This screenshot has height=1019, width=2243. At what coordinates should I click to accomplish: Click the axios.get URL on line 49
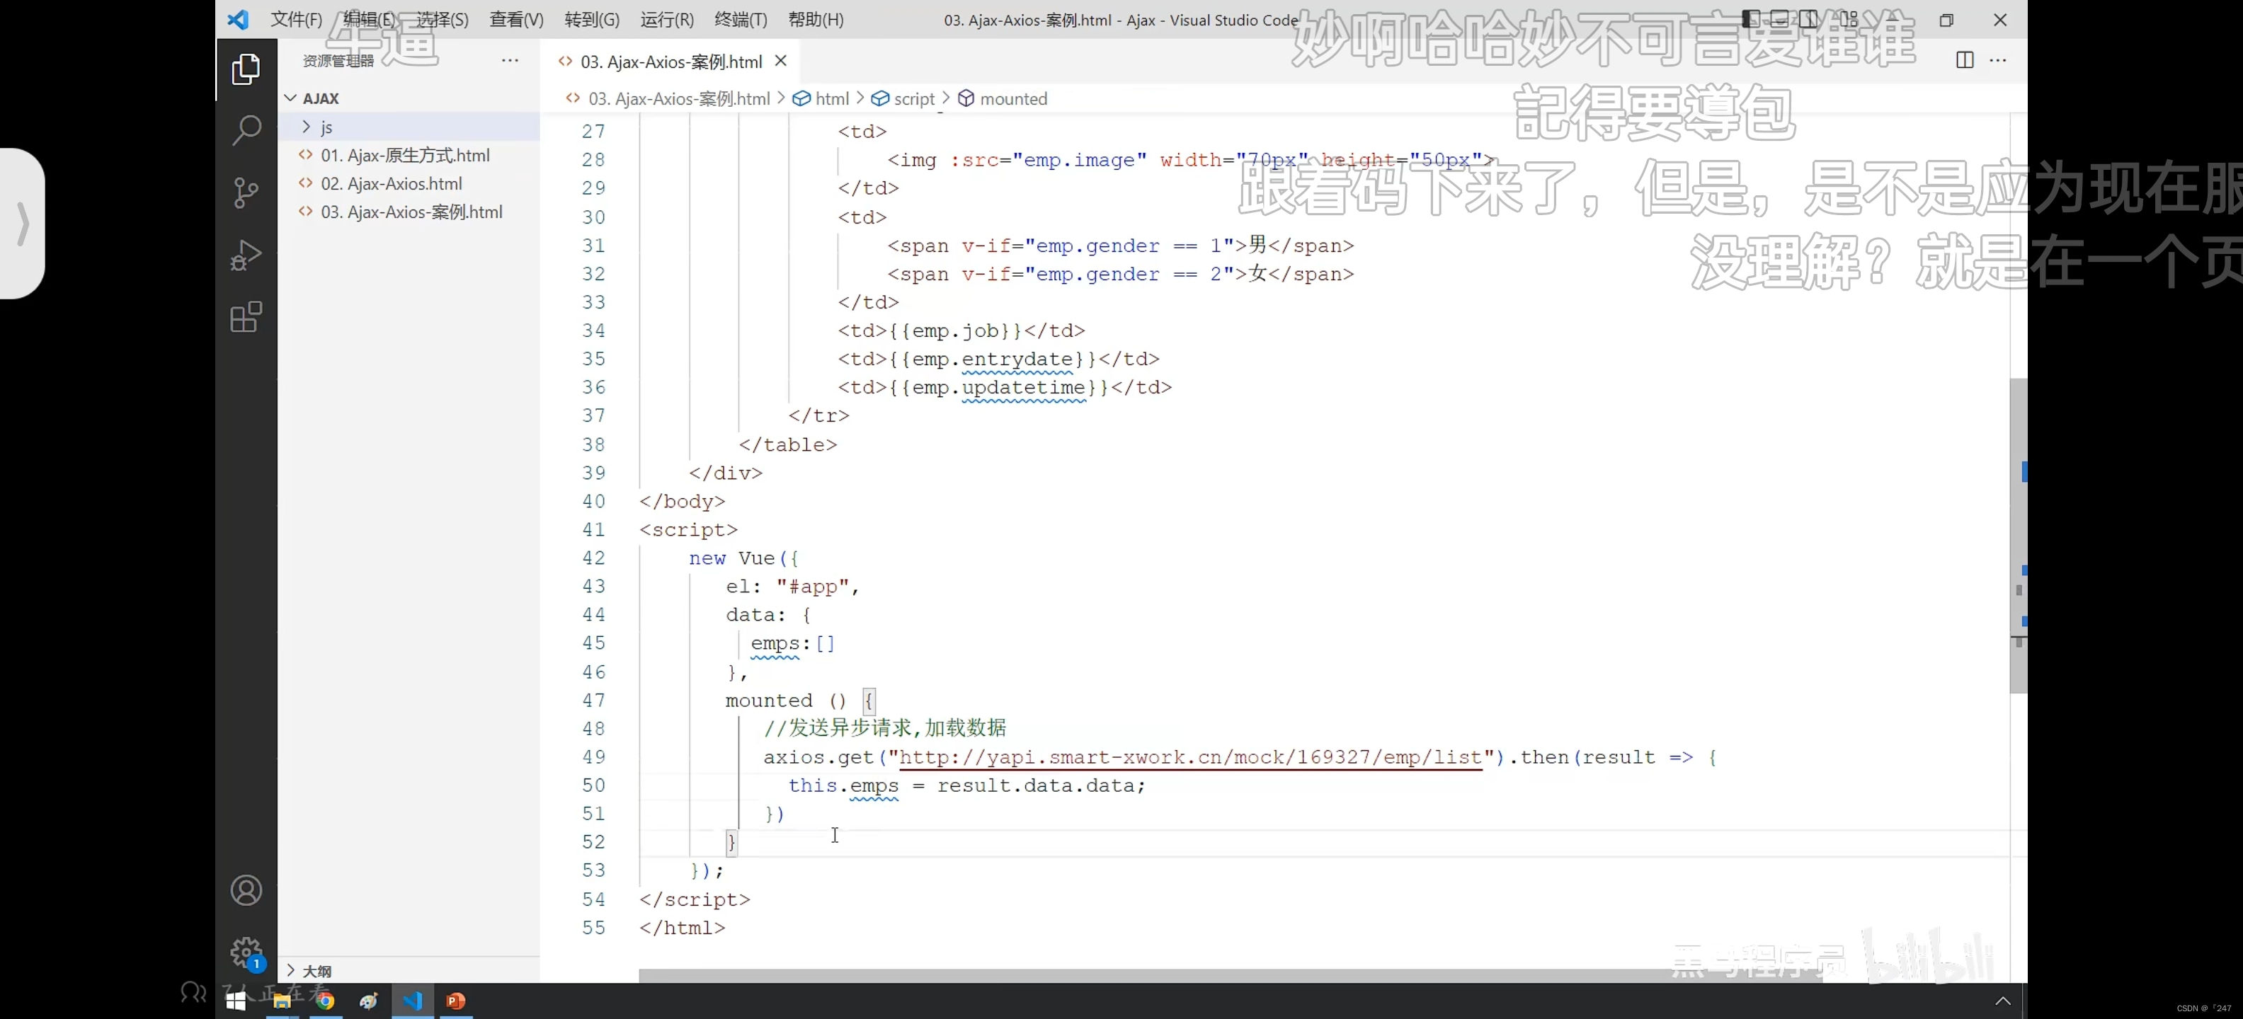pyautogui.click(x=1190, y=757)
